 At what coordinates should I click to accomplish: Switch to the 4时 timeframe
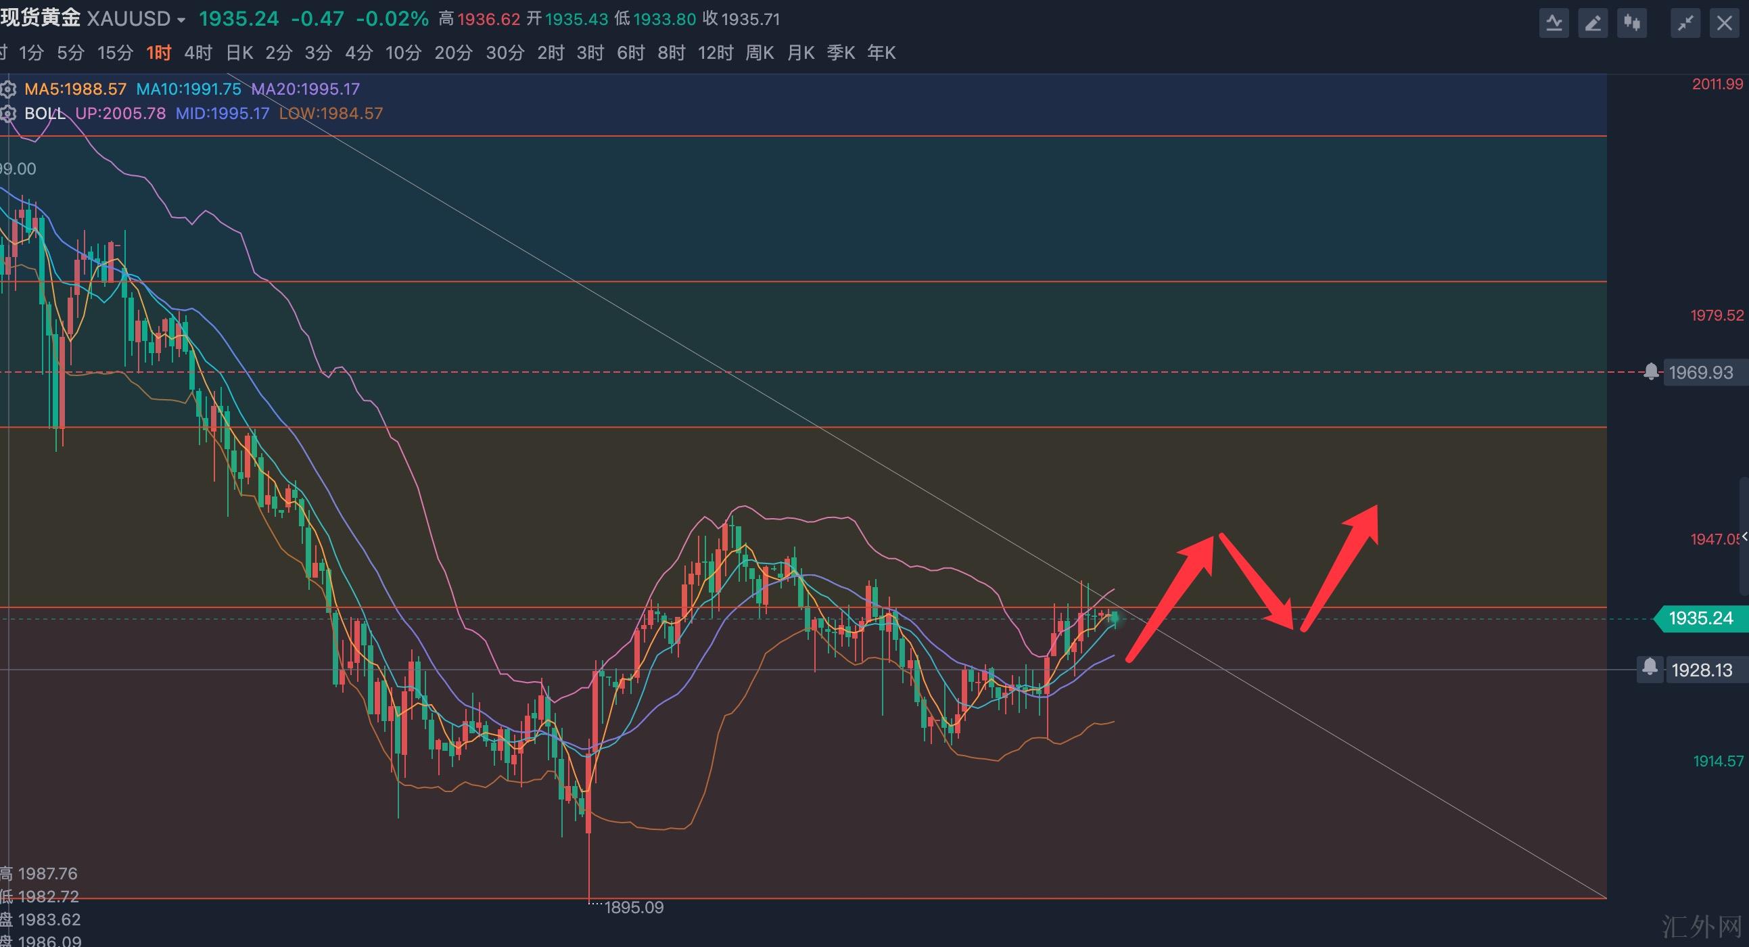coord(197,53)
